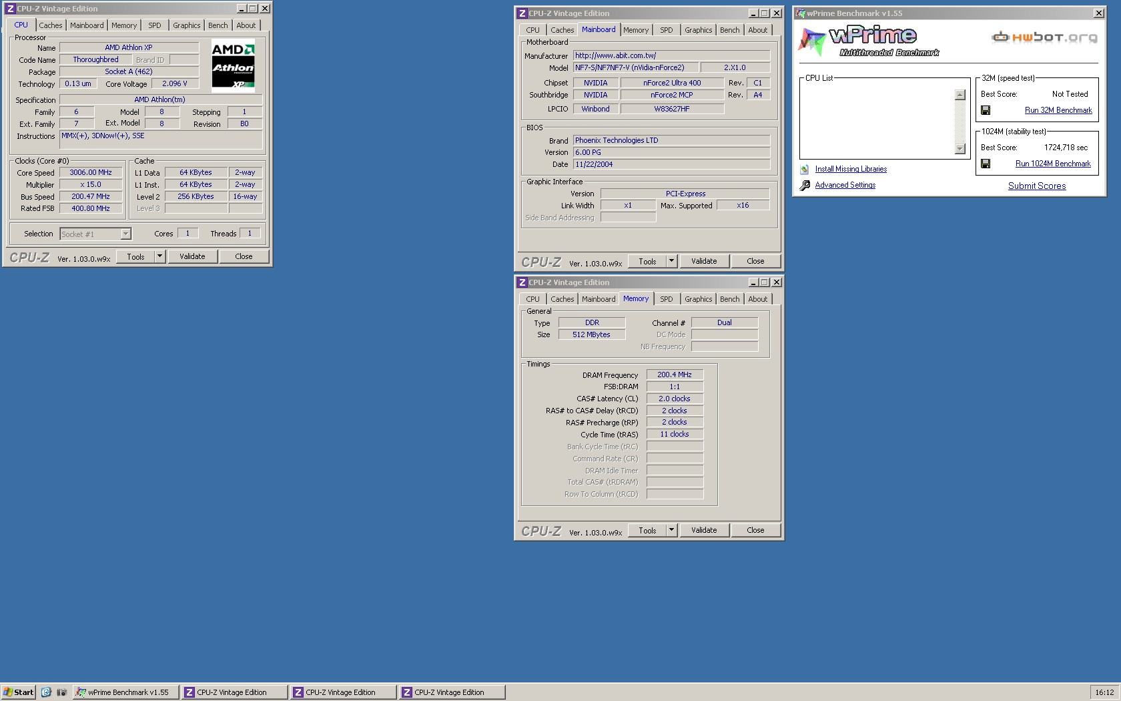Open Tools dropdown arrow in Mainboard window
The height and width of the screenshot is (701, 1121).
(671, 261)
